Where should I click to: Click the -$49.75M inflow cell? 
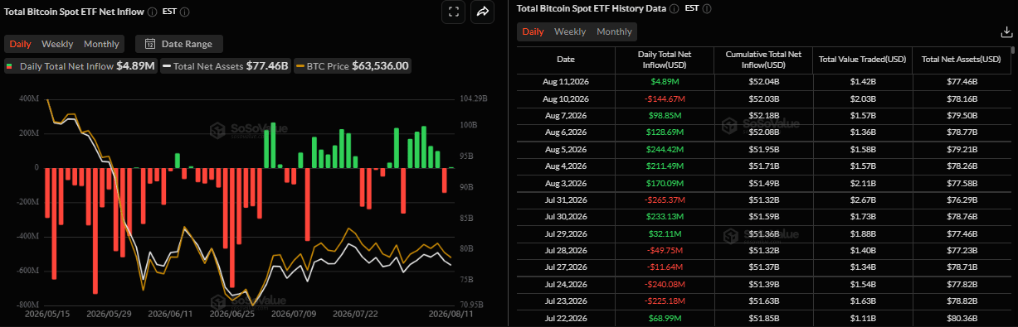coord(664,251)
